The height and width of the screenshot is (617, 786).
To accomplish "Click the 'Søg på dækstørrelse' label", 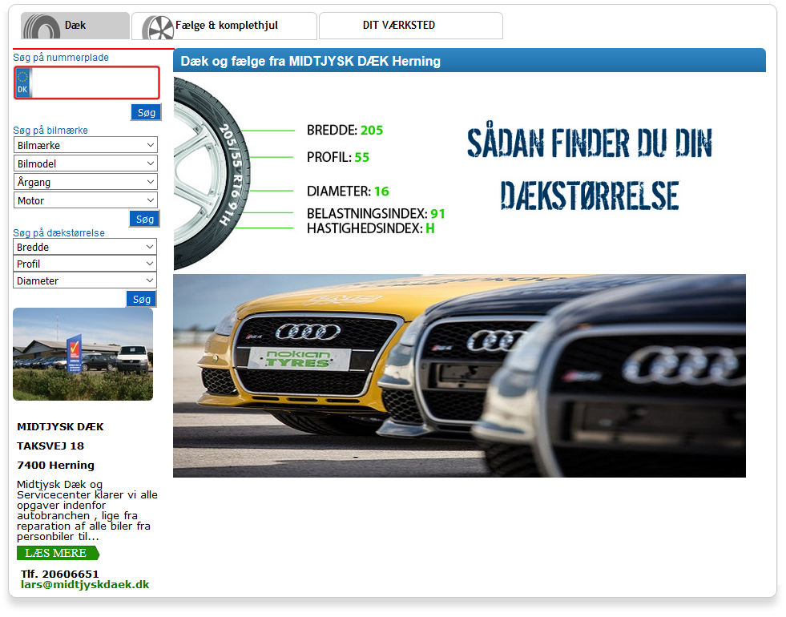I will pos(58,233).
